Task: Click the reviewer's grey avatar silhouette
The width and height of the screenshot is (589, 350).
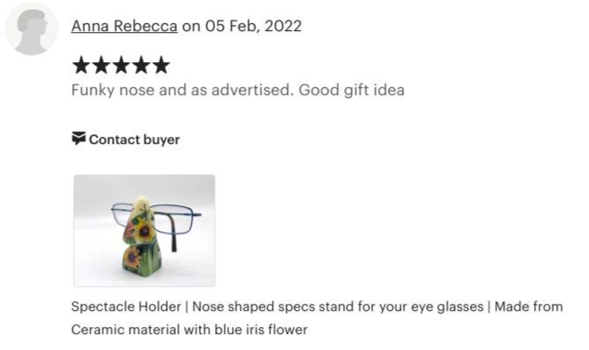Action: (x=31, y=28)
